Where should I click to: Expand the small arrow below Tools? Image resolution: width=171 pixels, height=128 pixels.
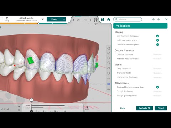(x=96, y=25)
